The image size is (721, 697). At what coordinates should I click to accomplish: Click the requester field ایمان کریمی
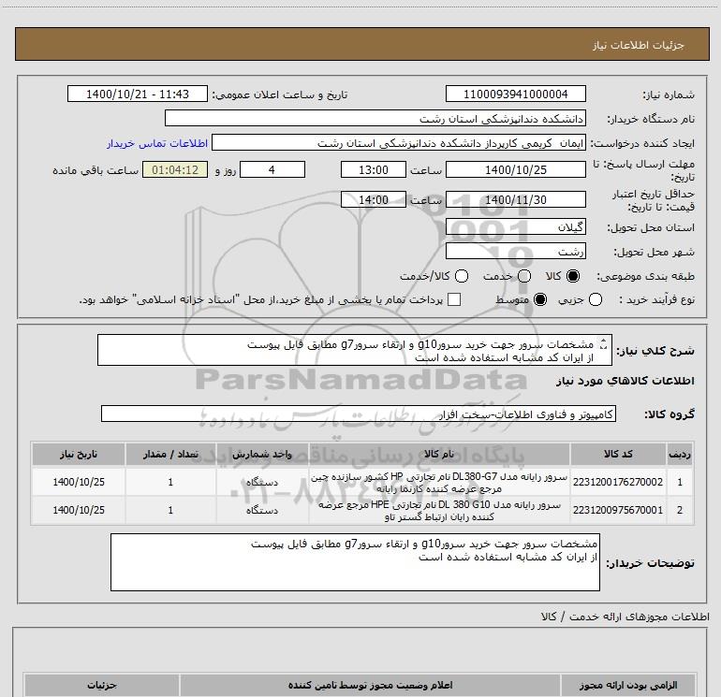pos(399,143)
